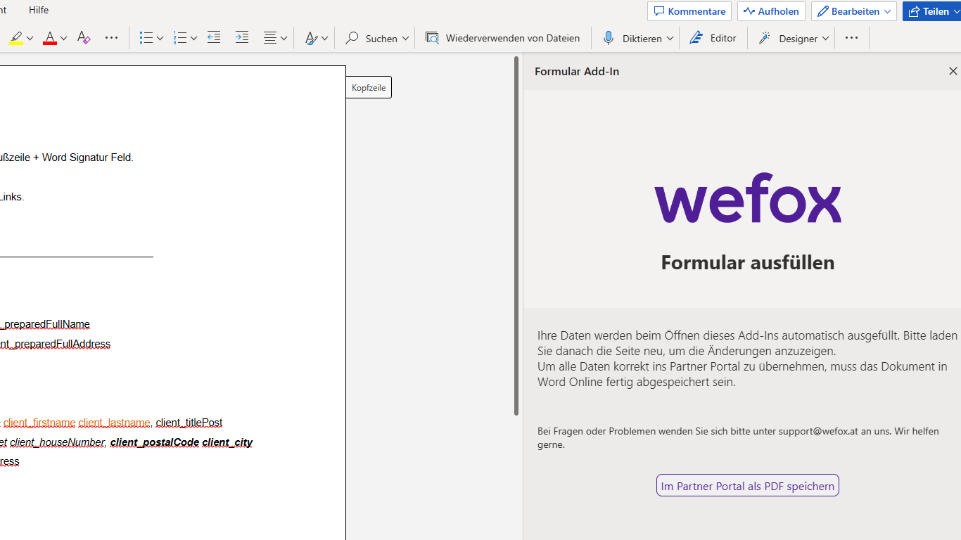The height and width of the screenshot is (540, 961).
Task: Click client_lastname placeholder text
Action: (x=115, y=423)
